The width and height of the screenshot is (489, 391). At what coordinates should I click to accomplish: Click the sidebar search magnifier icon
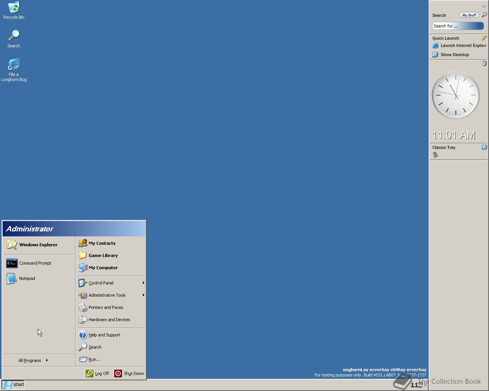coord(484,15)
